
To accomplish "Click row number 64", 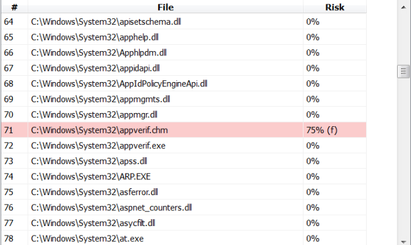I will [8, 21].
